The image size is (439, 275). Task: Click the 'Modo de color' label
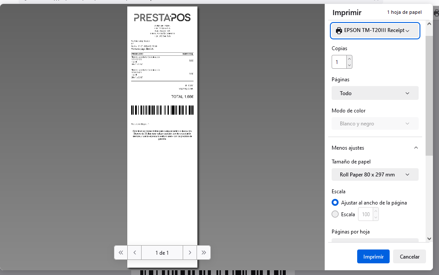[x=349, y=111]
